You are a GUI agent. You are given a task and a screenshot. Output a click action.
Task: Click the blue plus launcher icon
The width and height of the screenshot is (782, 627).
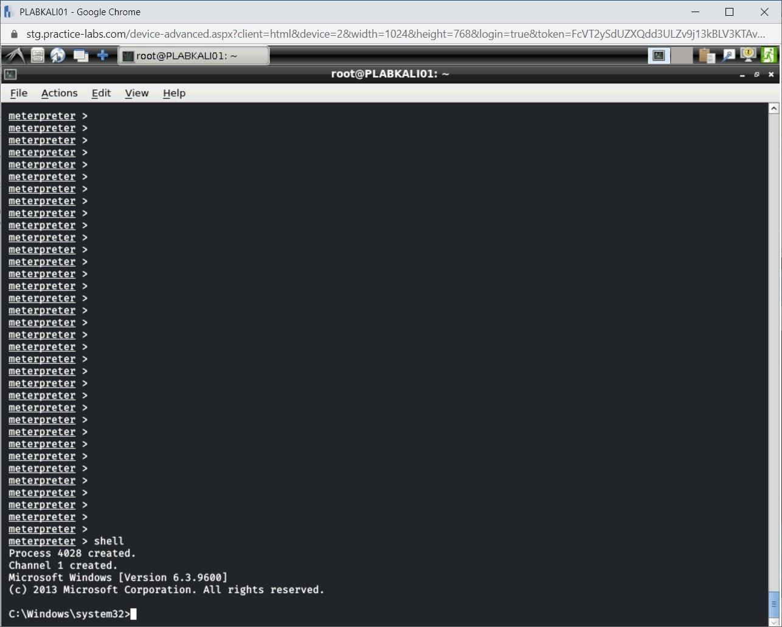pyautogui.click(x=103, y=55)
